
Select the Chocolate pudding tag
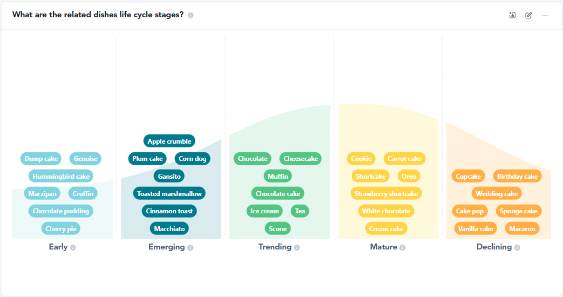tap(61, 211)
